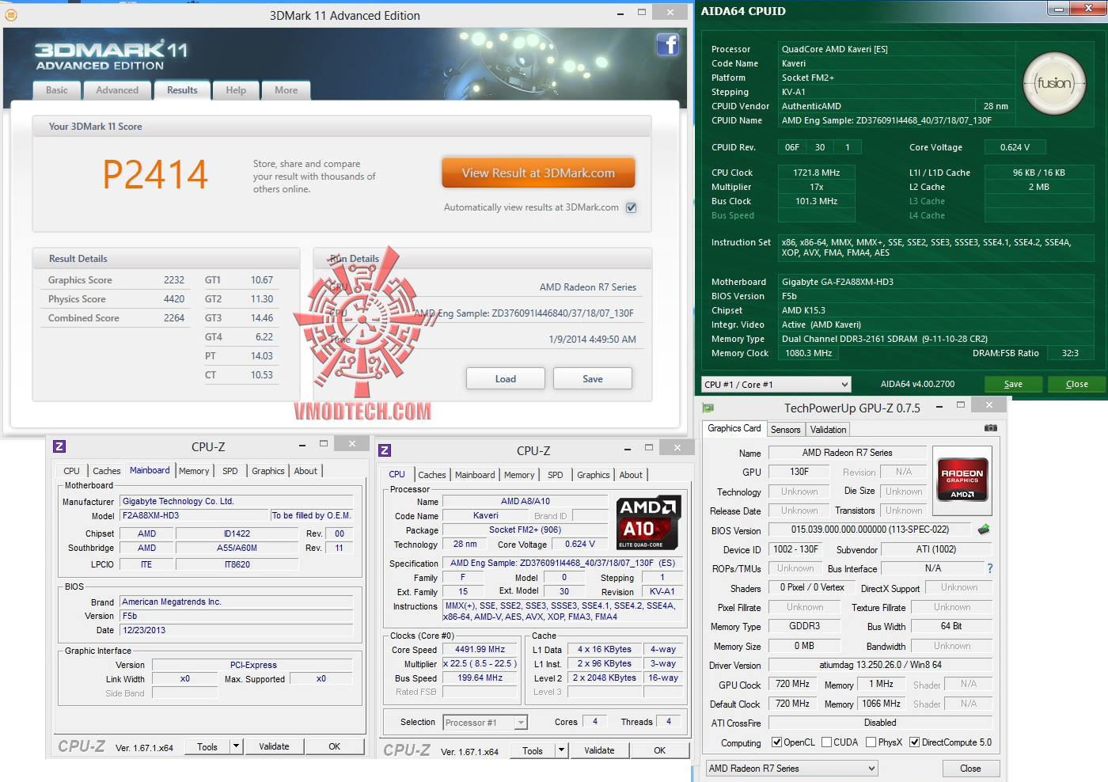Viewport: 1108px width, 782px height.
Task: Click the CPU-Z BIOS Date value 12/23/2013
Action: click(x=237, y=630)
